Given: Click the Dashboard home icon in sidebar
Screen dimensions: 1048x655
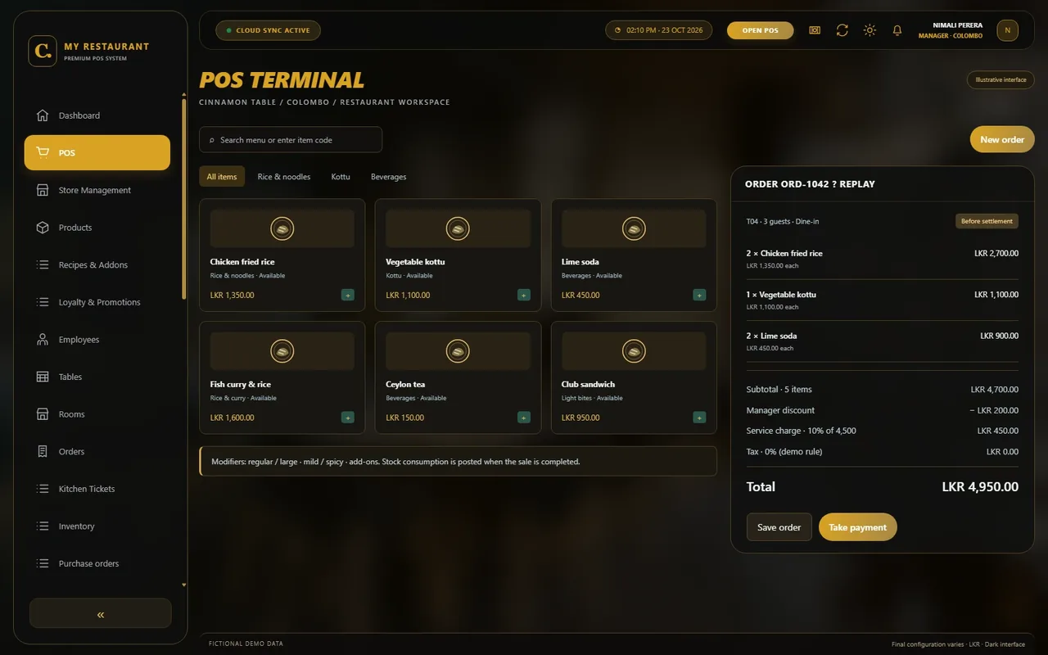Looking at the screenshot, I should point(43,115).
